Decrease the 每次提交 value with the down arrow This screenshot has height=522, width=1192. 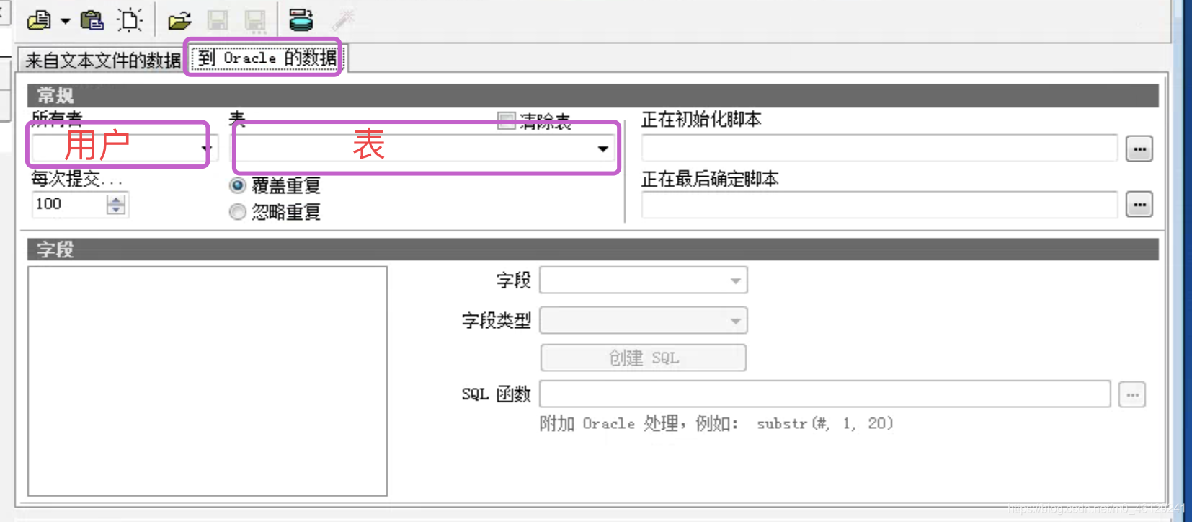[116, 210]
